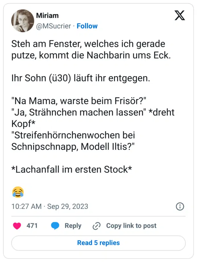Like the tweet with the heart icon
This screenshot has height=262, width=197.
(17, 226)
